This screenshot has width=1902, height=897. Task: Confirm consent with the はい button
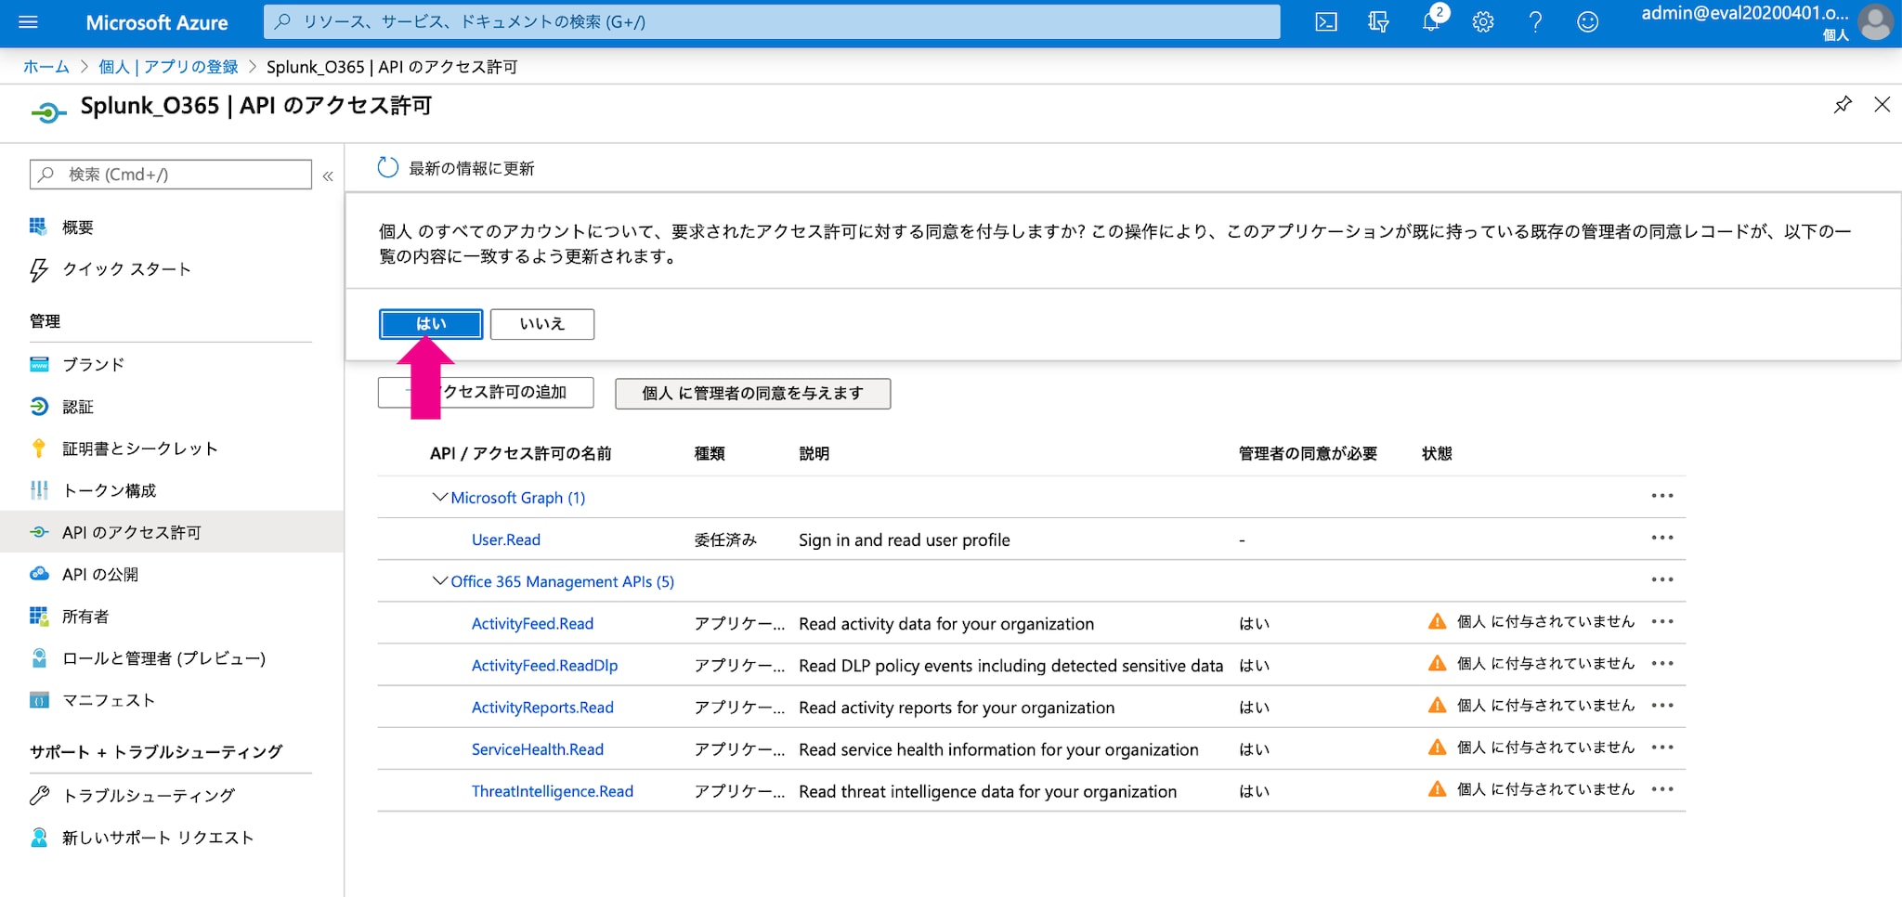431,324
